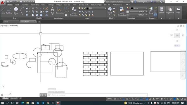The width and height of the screenshot is (187, 105).
Task: Open the first ByLayer lineweight dropdown
Action: tap(138, 12)
